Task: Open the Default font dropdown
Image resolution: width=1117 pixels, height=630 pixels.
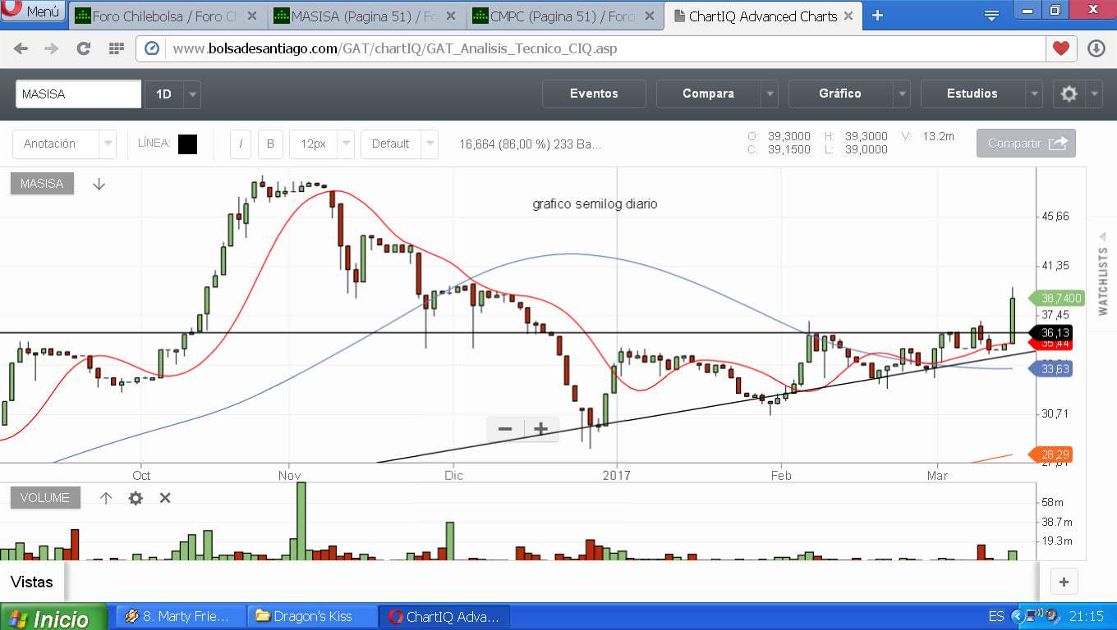Action: [399, 144]
